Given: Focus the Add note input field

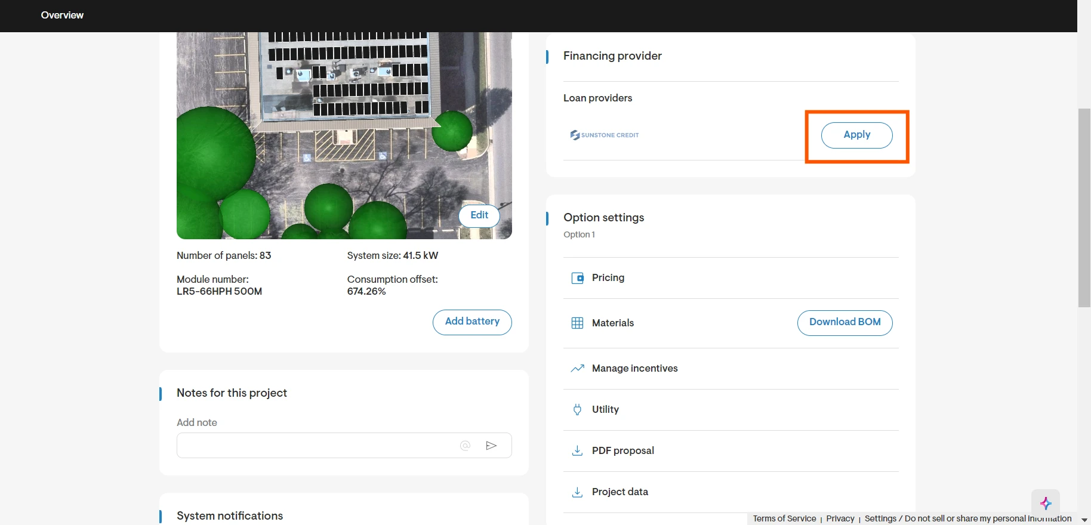Looking at the screenshot, I should pyautogui.click(x=344, y=446).
